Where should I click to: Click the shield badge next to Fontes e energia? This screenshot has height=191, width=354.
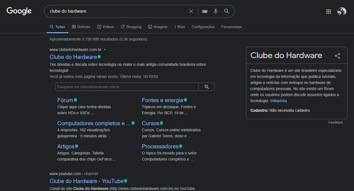point(186,100)
